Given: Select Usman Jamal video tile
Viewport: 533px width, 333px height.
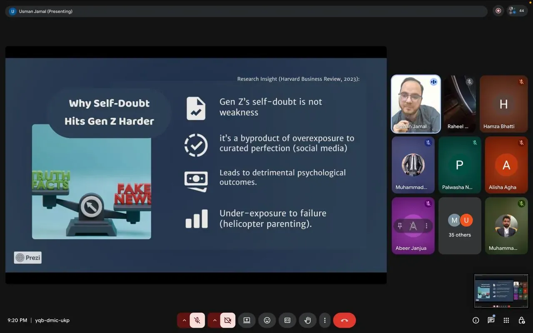Looking at the screenshot, I should 416,104.
